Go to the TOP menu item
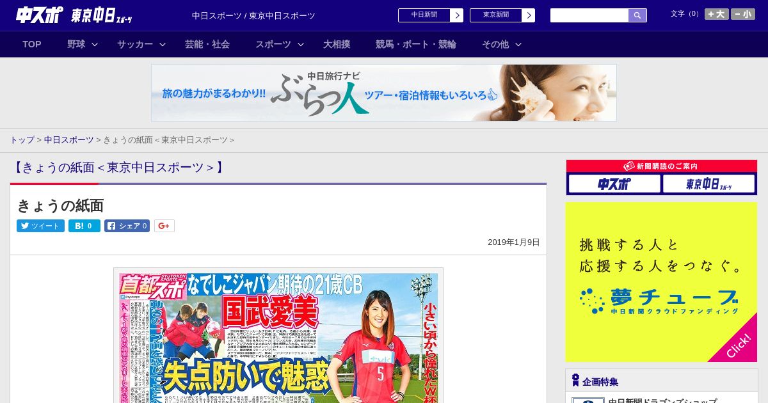The image size is (768, 403). (32, 44)
